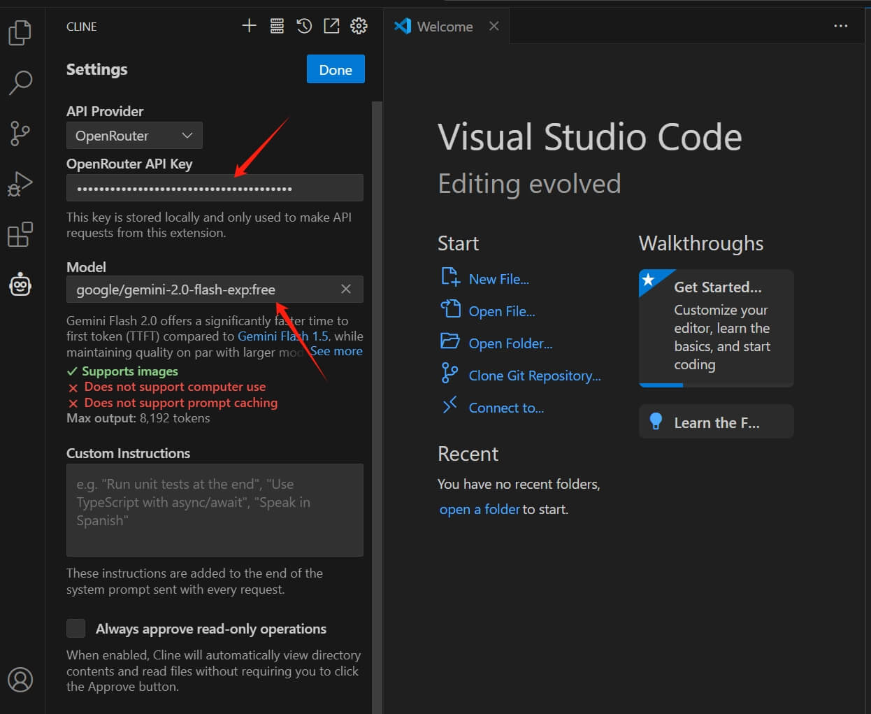This screenshot has height=714, width=871.
Task: Click the Open File icon
Action: click(x=450, y=309)
